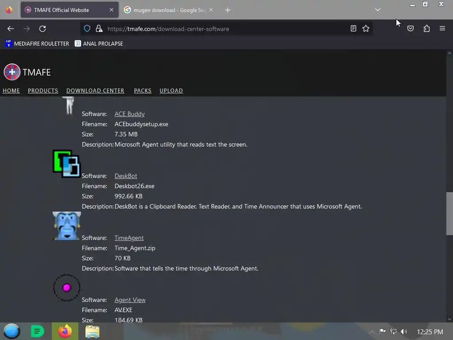Screen dimensions: 453x340
Task: Open the flag notification tray icon
Action: click(x=383, y=331)
